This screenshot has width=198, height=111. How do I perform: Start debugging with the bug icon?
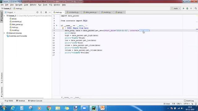click(187, 8)
